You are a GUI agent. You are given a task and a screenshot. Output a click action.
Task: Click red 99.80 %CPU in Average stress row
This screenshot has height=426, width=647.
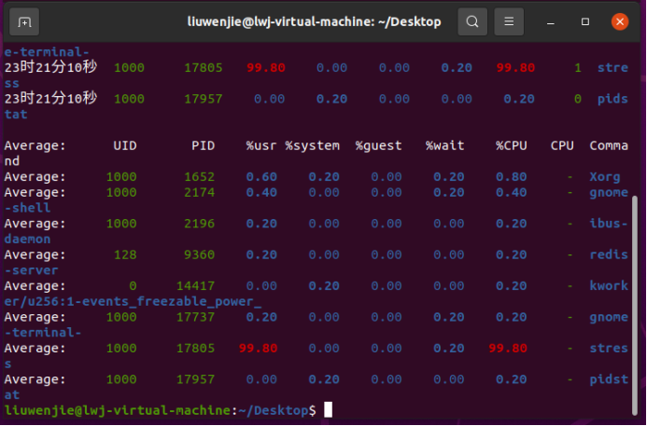point(508,348)
